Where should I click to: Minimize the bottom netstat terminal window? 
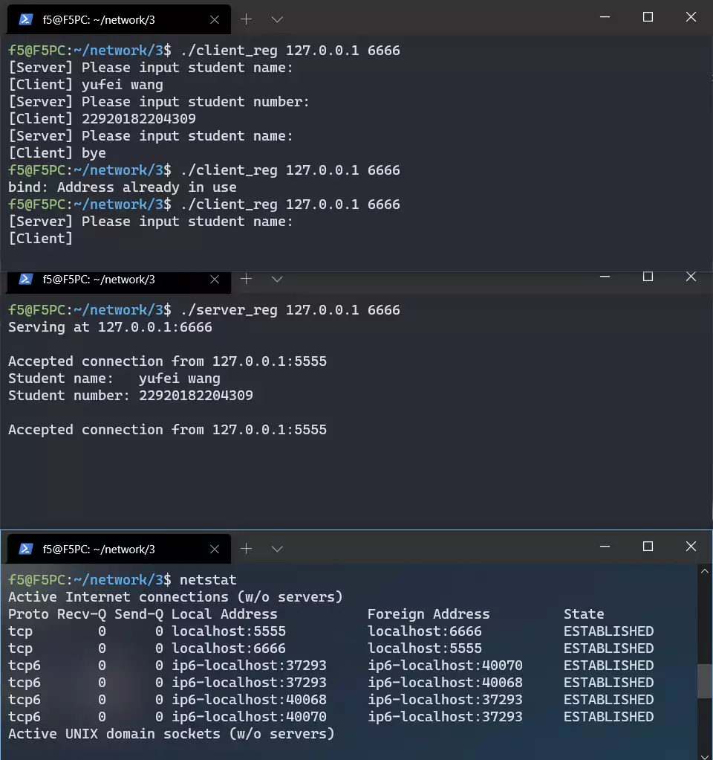pyautogui.click(x=605, y=547)
